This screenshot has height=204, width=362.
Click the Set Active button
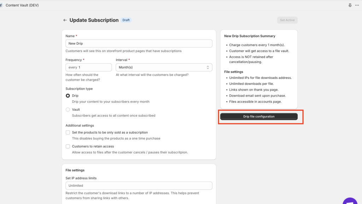pos(287,20)
